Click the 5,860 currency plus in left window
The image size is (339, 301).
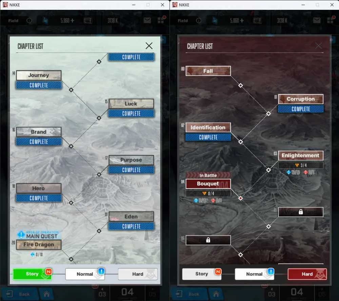[x=73, y=21]
